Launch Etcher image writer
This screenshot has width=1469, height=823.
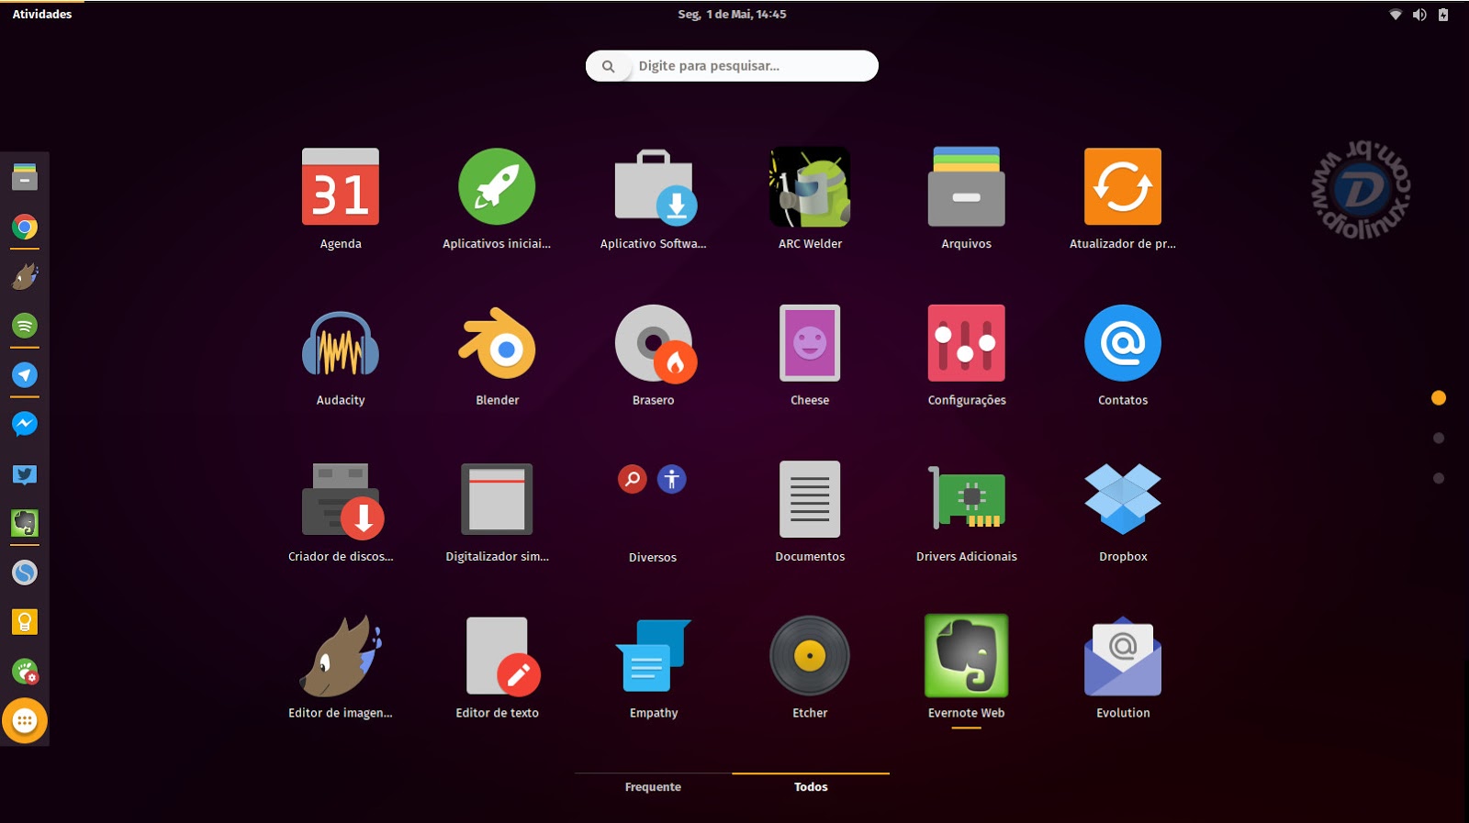[x=810, y=657]
